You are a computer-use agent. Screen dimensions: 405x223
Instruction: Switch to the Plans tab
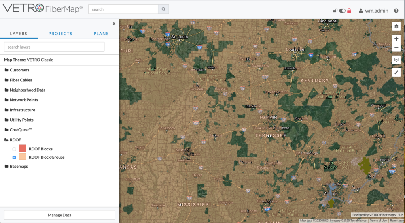click(101, 34)
